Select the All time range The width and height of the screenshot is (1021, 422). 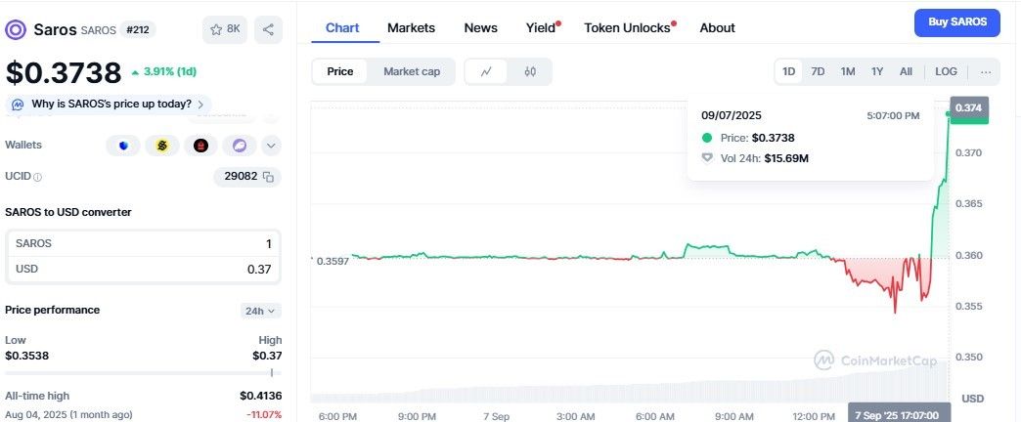tap(906, 71)
